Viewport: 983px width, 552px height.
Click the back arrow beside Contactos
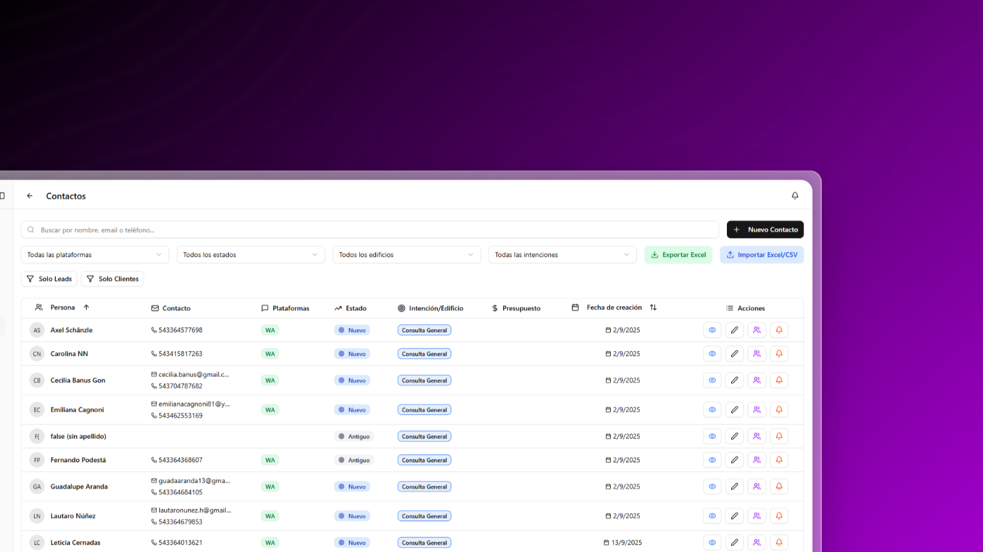[x=29, y=196]
